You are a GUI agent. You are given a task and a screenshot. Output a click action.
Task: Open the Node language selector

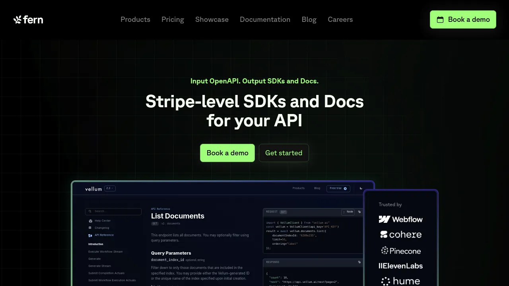pyautogui.click(x=348, y=212)
